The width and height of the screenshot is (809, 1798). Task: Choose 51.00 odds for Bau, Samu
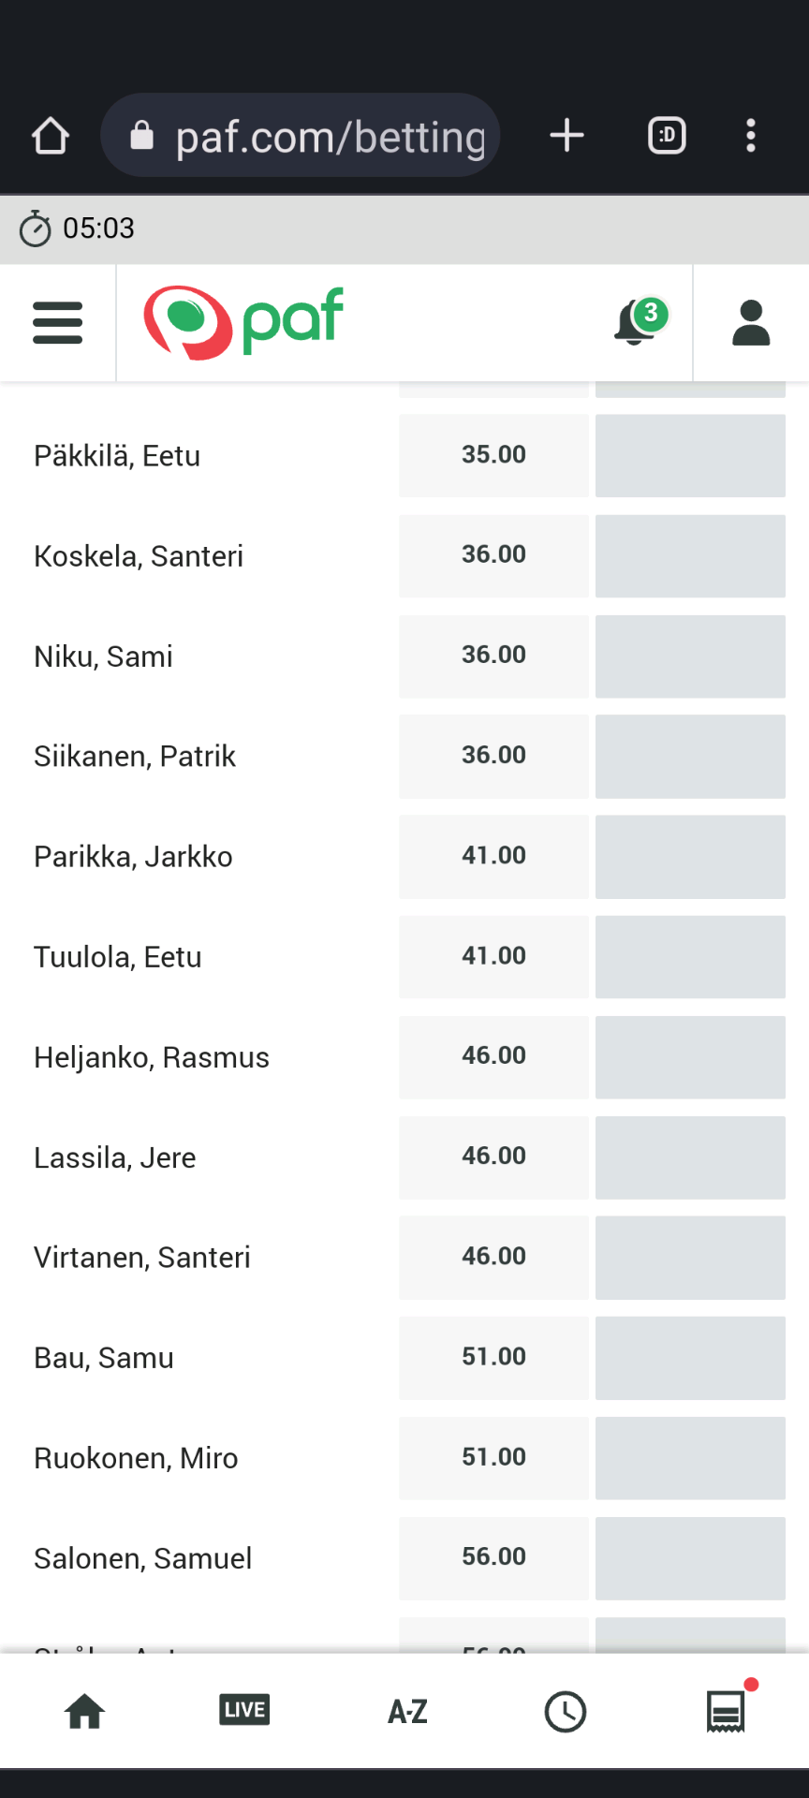(x=493, y=1358)
